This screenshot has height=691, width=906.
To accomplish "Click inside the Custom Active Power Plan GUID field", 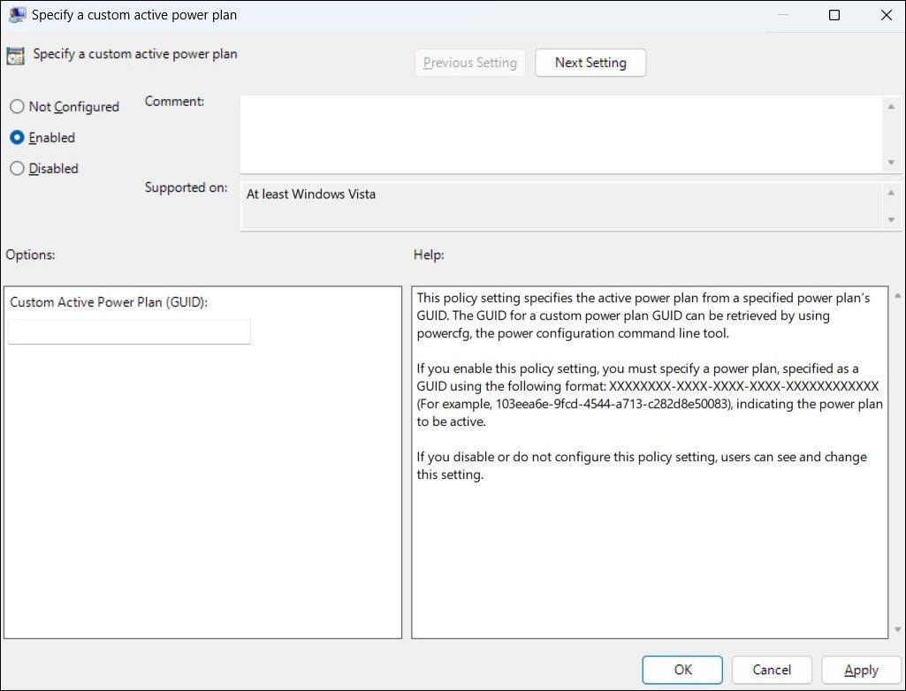I will [x=128, y=331].
